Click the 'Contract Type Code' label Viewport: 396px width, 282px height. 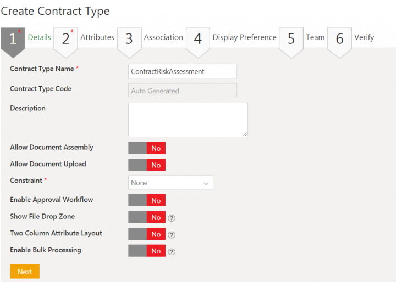pyautogui.click(x=41, y=89)
